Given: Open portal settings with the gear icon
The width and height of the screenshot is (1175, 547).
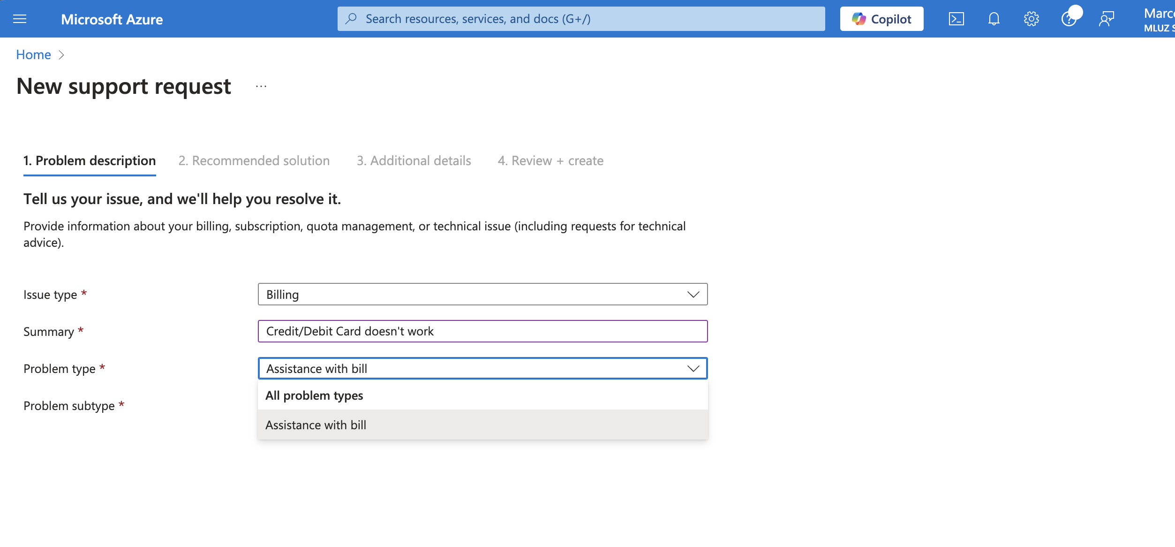Looking at the screenshot, I should (x=1031, y=19).
